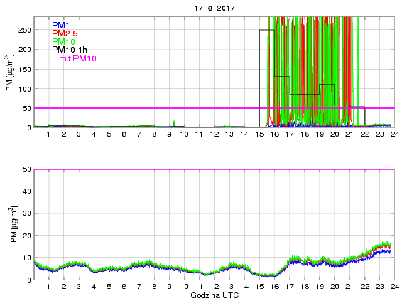
Task: Click the 150 tick on the top y-axis
Action: click(x=25, y=69)
